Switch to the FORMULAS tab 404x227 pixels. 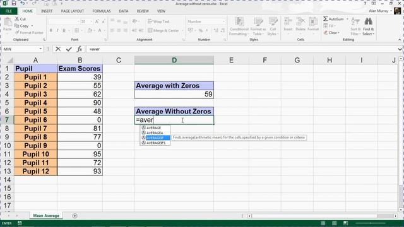(102, 11)
